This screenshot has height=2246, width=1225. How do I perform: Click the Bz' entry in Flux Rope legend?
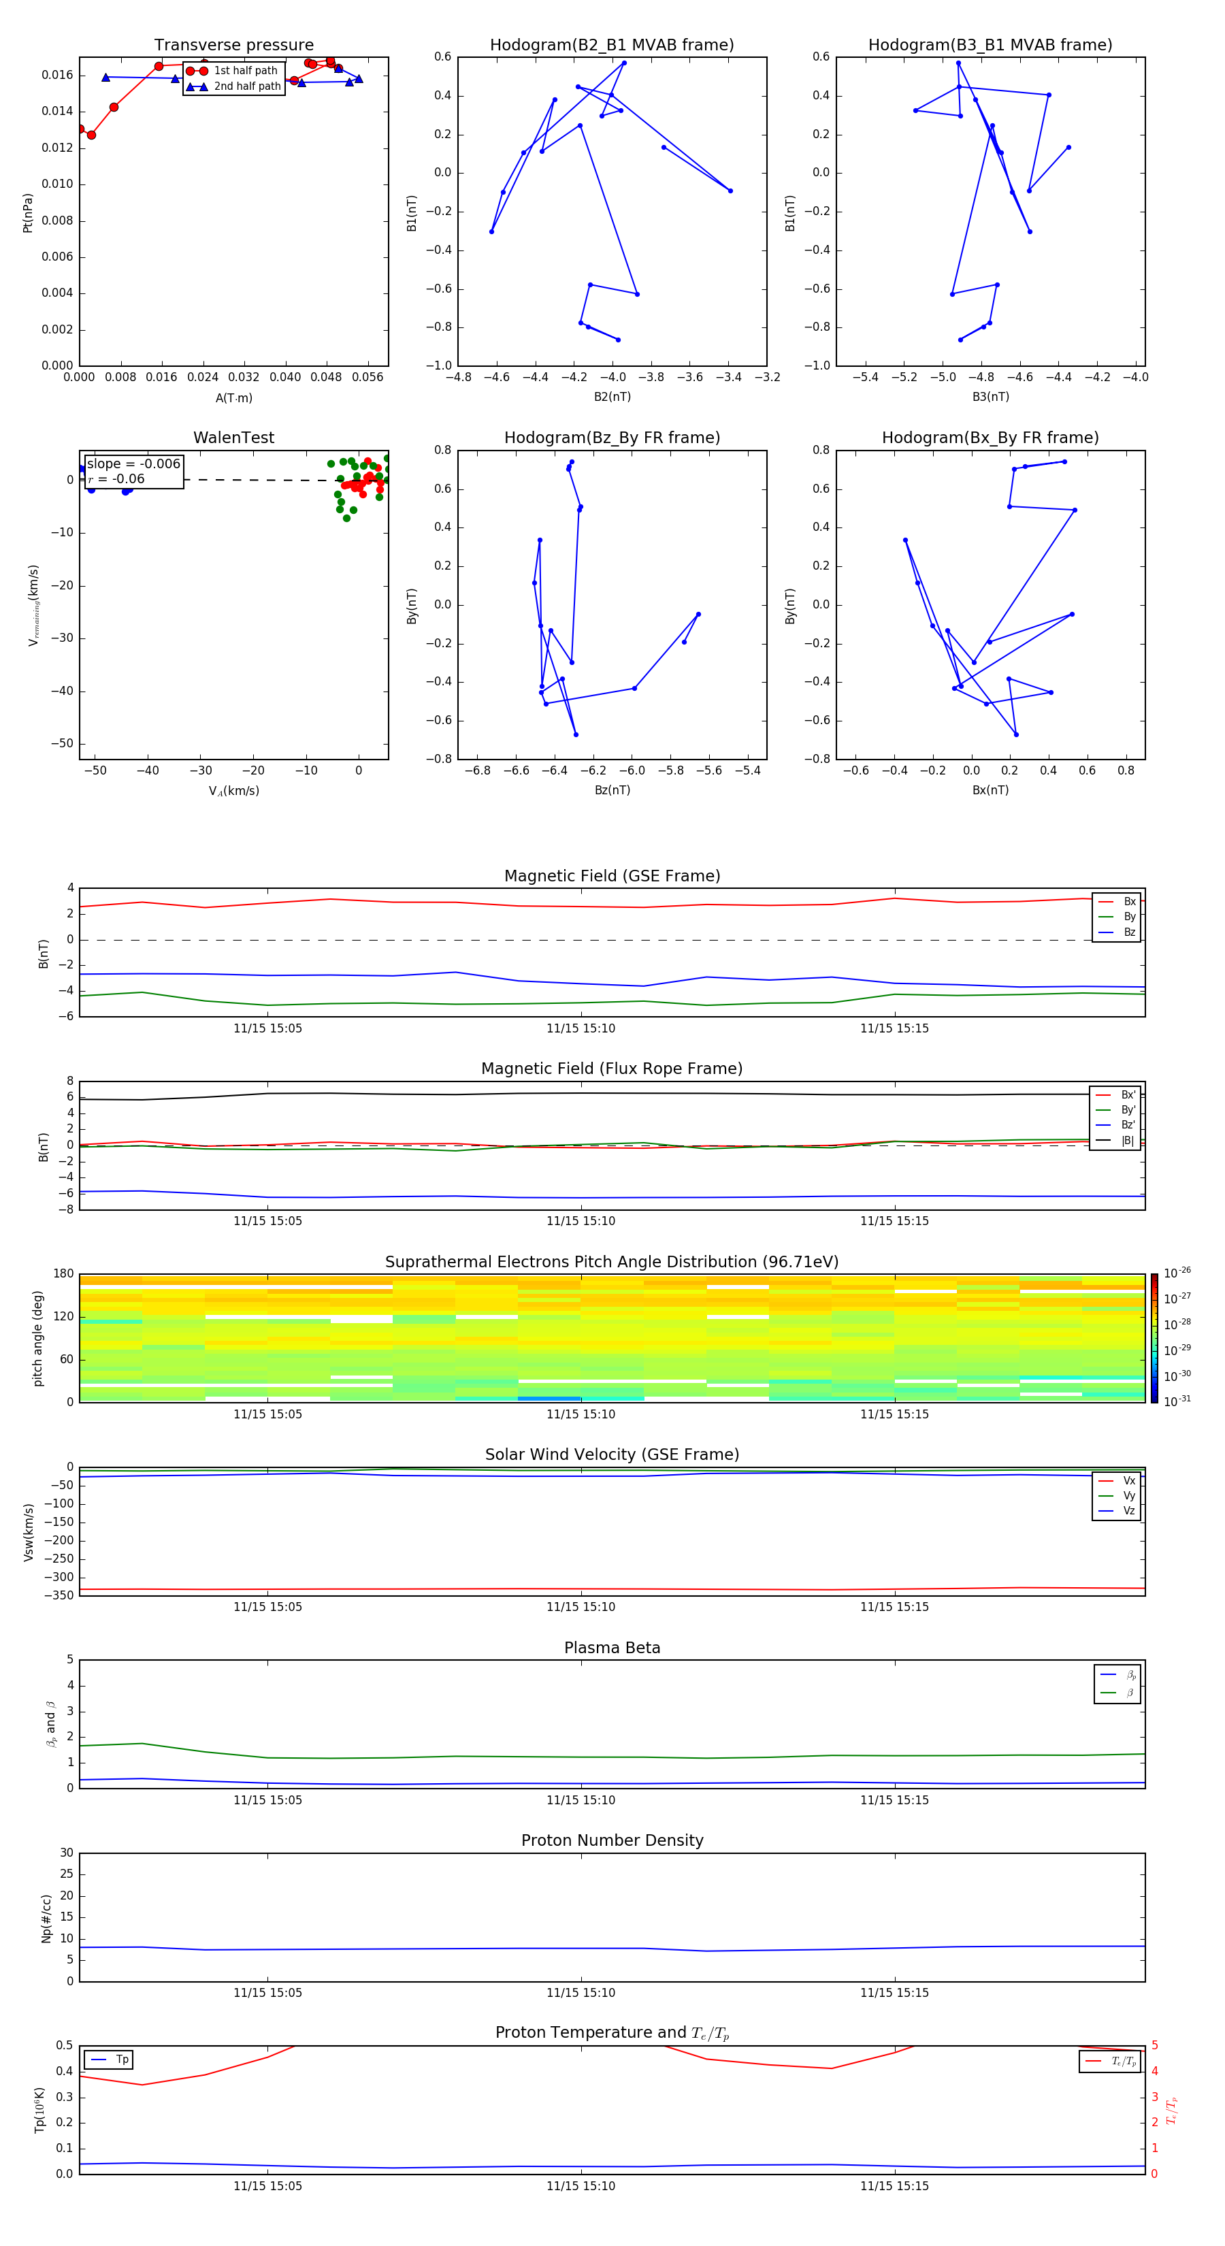click(1115, 1125)
